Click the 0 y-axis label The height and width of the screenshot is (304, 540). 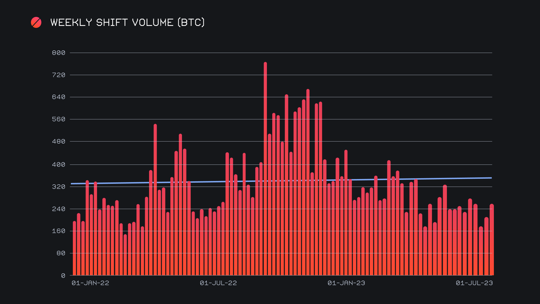point(63,276)
